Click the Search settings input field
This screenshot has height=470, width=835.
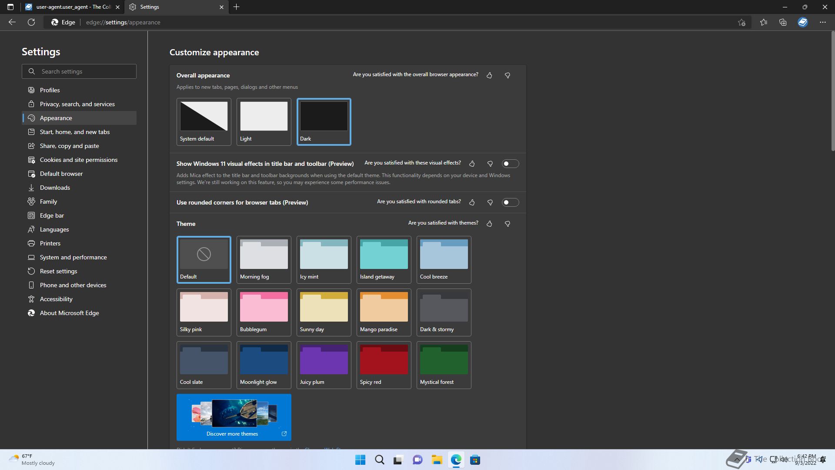pos(79,71)
